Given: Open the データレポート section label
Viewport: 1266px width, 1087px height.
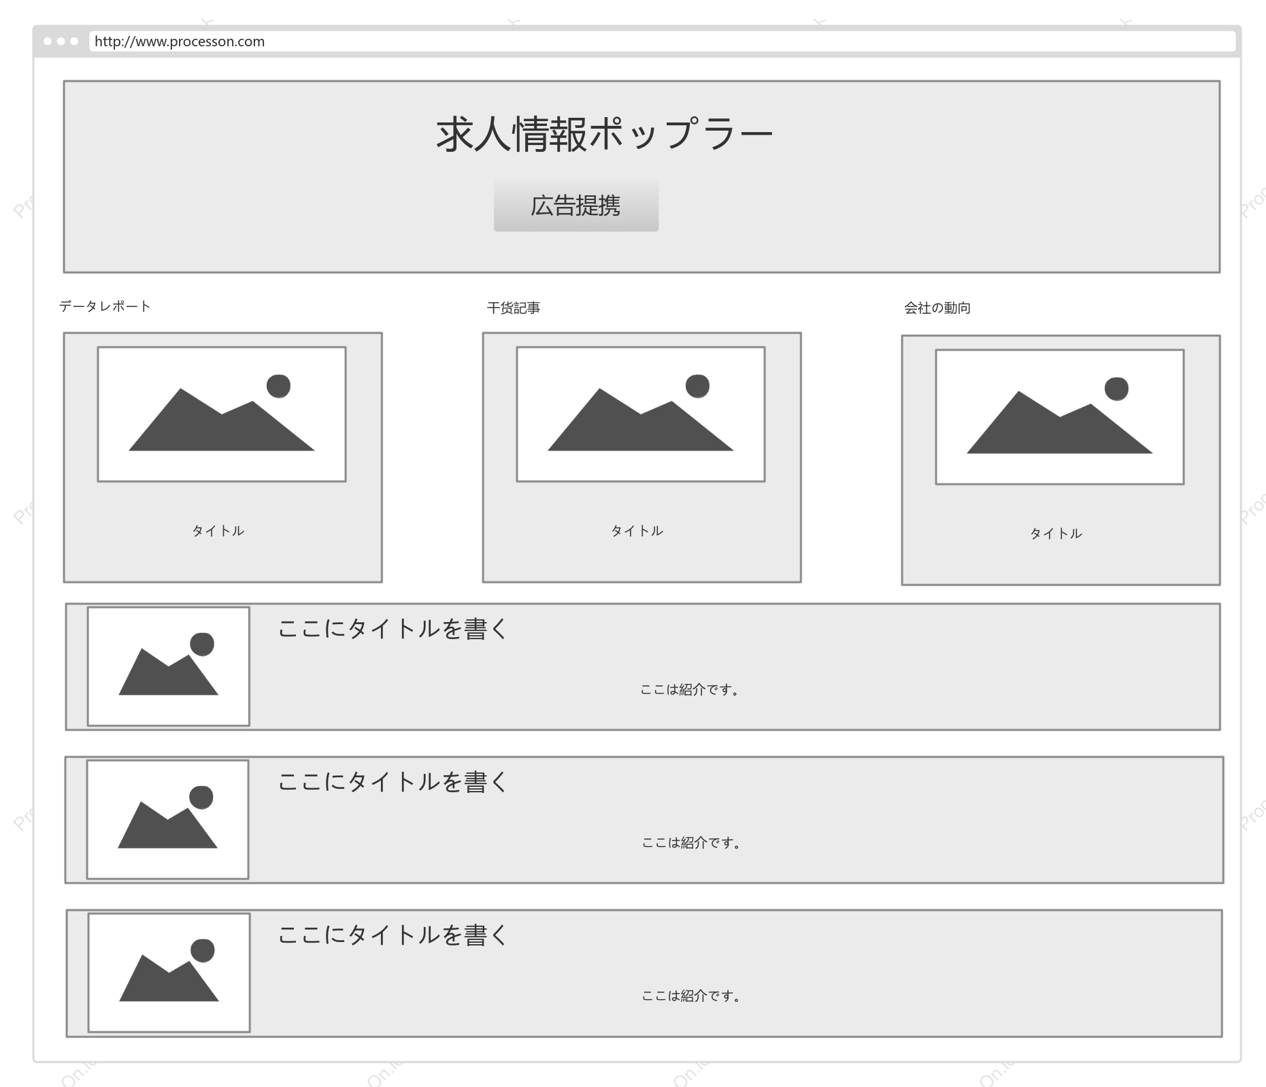Looking at the screenshot, I should pyautogui.click(x=105, y=306).
